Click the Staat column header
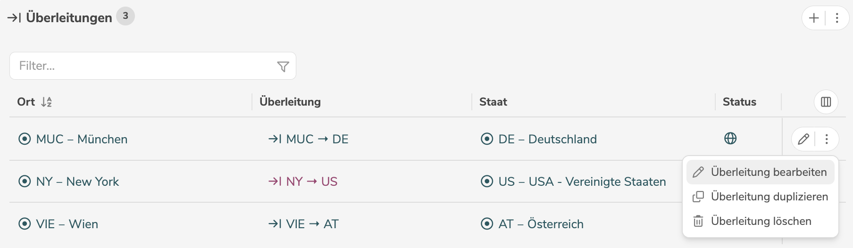Screen dimensions: 853x248 point(493,102)
